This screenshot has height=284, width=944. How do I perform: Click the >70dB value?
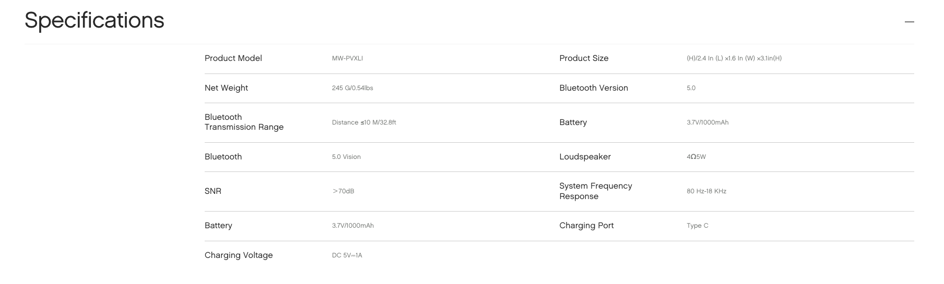click(x=343, y=191)
